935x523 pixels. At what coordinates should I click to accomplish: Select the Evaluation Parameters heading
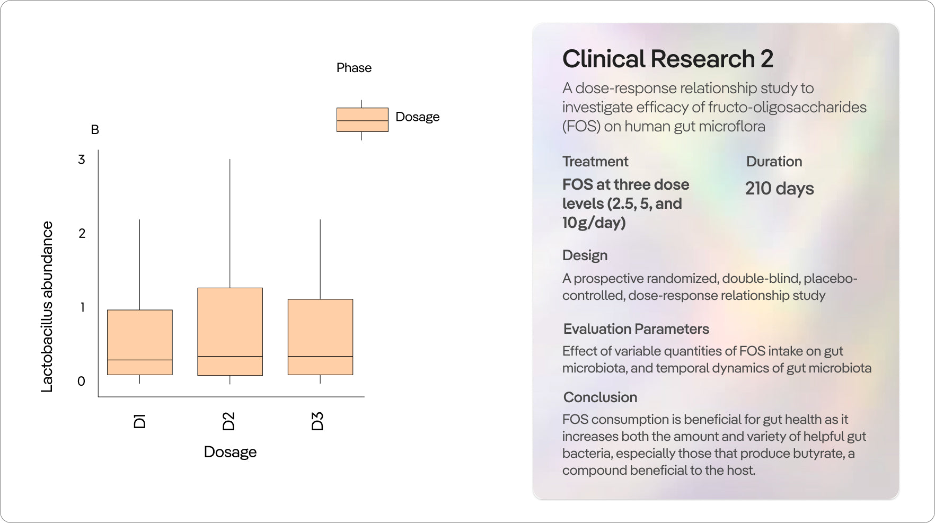point(636,329)
